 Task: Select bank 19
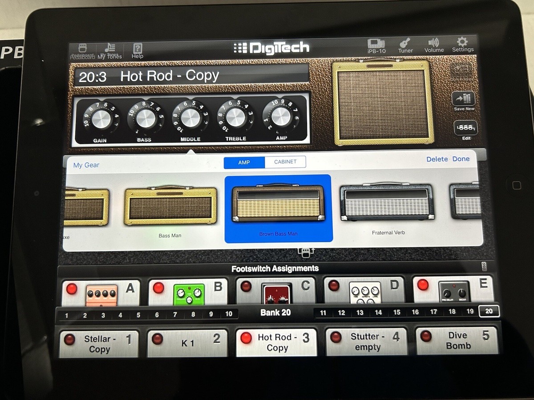click(x=470, y=312)
